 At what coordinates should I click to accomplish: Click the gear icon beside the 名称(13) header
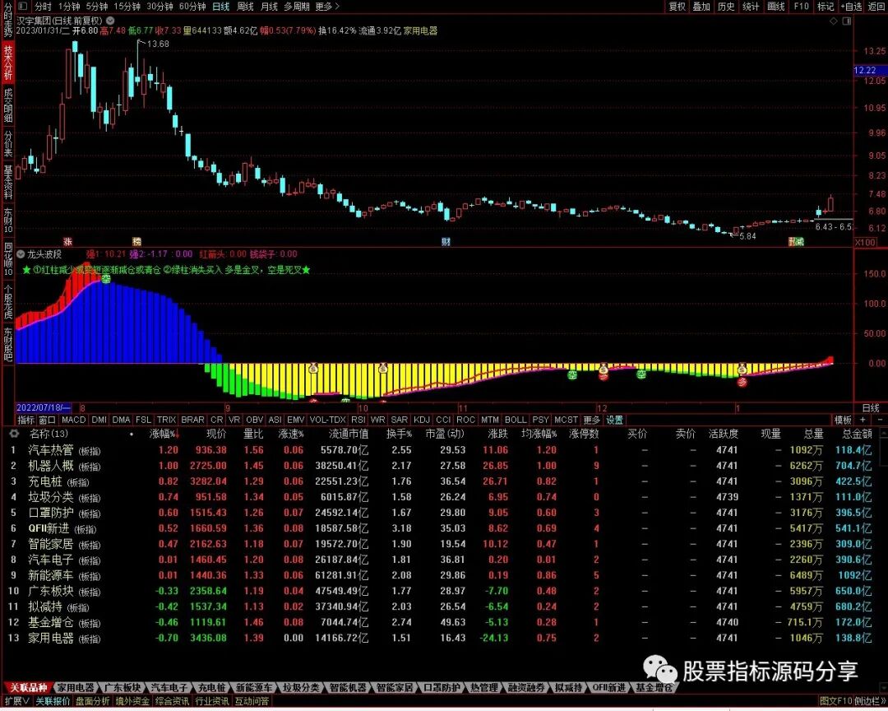[14, 434]
